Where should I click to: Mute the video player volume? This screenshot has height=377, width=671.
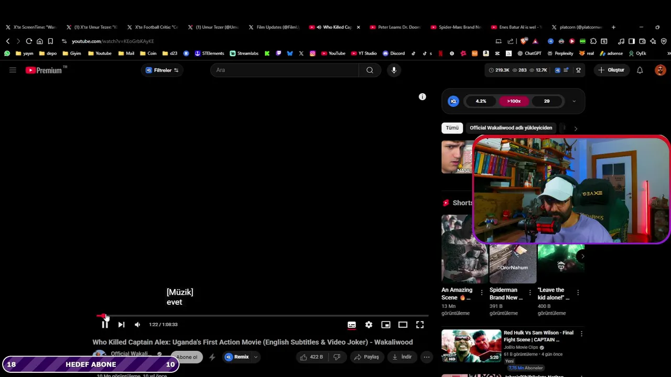click(137, 325)
